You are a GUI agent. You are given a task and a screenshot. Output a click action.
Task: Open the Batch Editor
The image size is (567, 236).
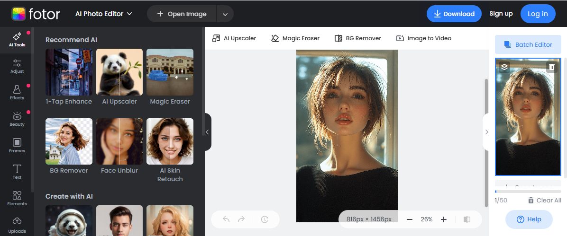click(x=528, y=44)
